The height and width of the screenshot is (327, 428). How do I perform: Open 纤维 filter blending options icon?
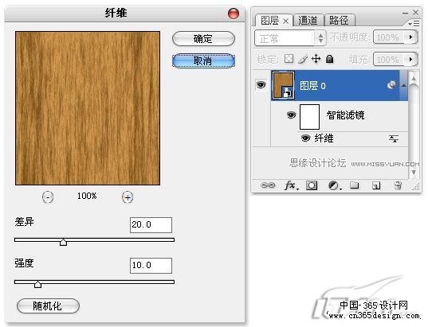[x=394, y=138]
